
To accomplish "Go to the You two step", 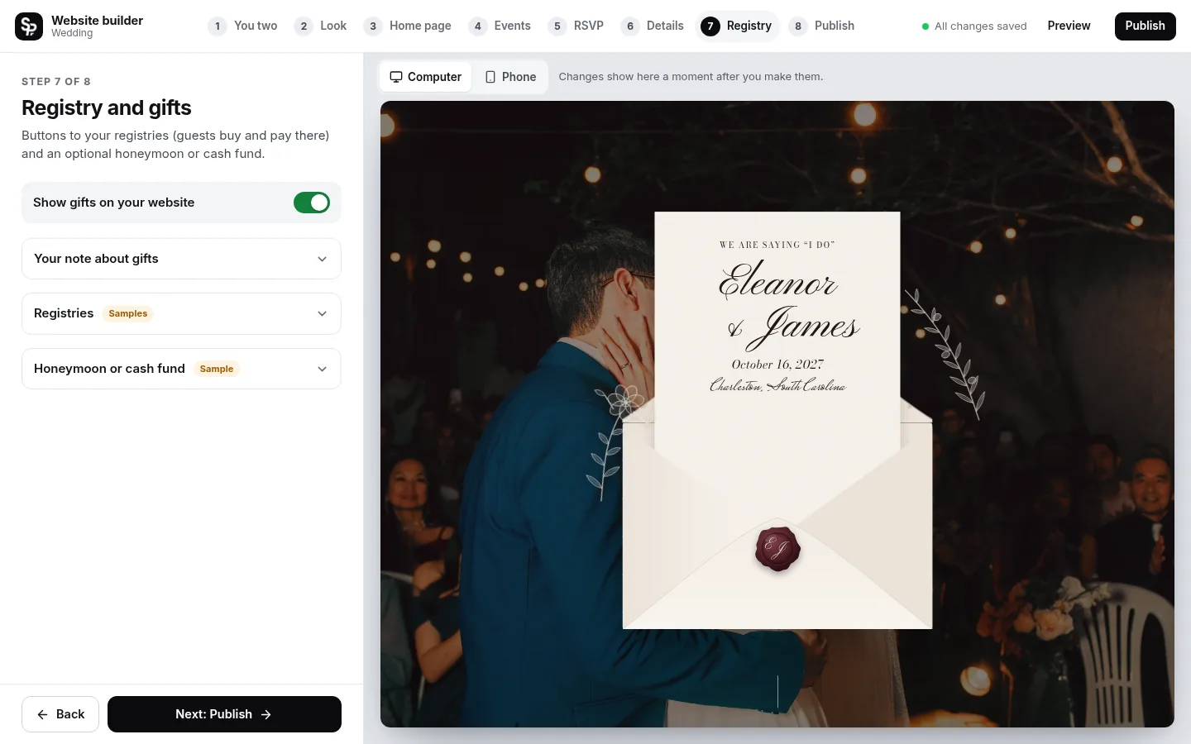I will click(242, 26).
